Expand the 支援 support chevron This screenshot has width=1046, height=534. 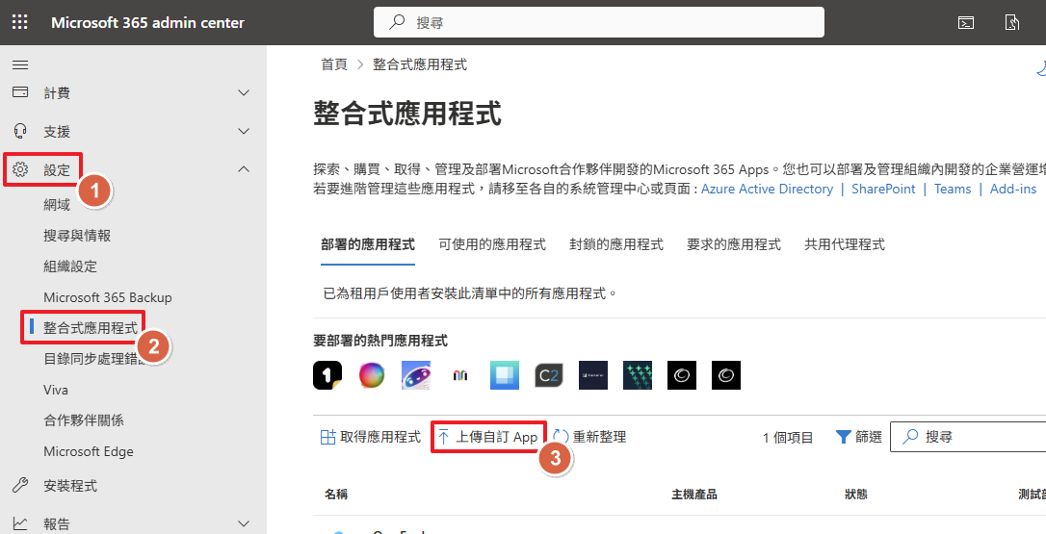pos(244,132)
